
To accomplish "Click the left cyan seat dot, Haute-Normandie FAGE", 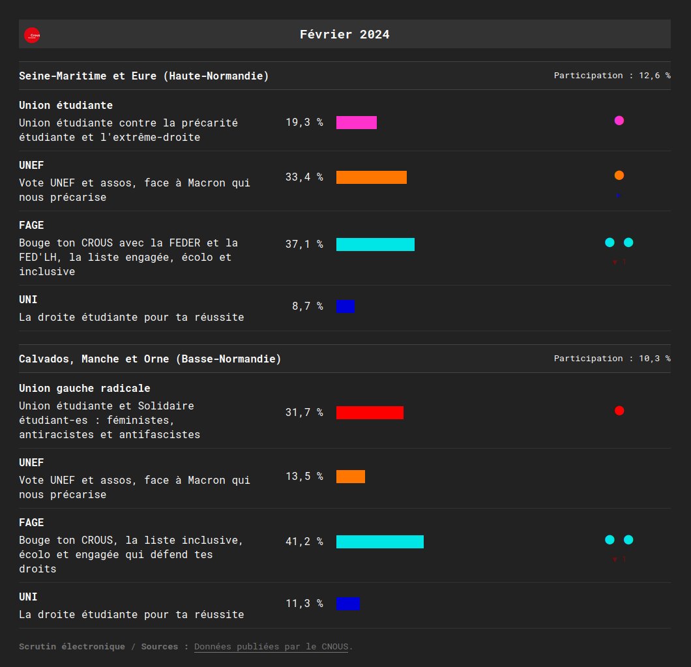I will click(610, 243).
